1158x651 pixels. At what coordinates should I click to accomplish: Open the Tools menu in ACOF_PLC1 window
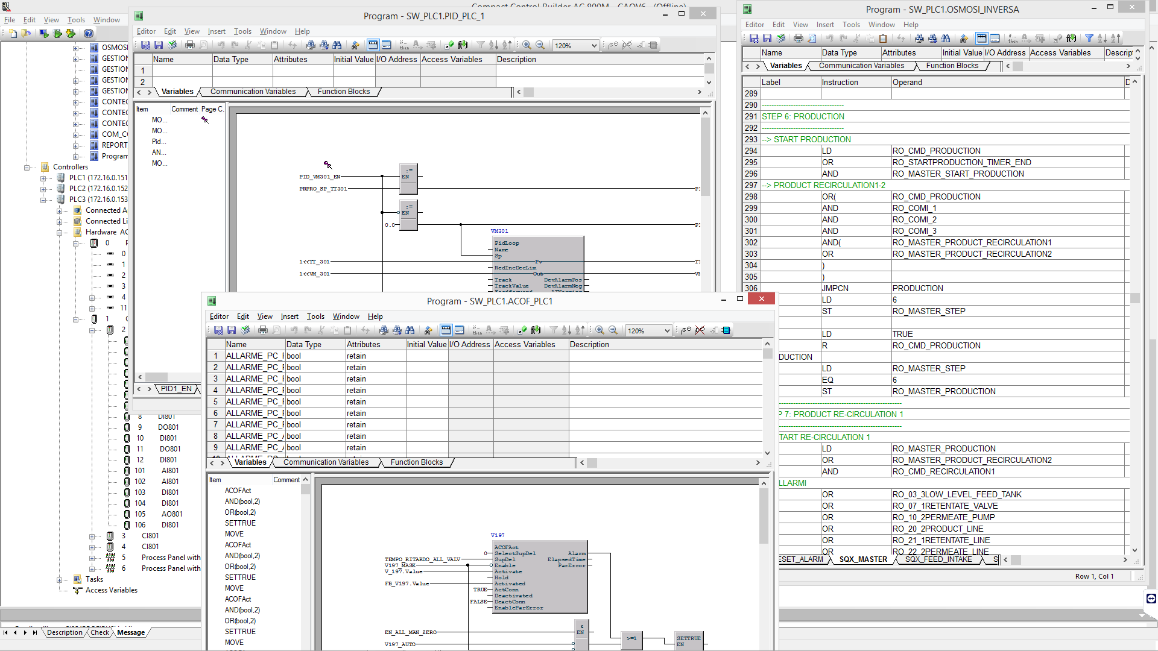[315, 316]
